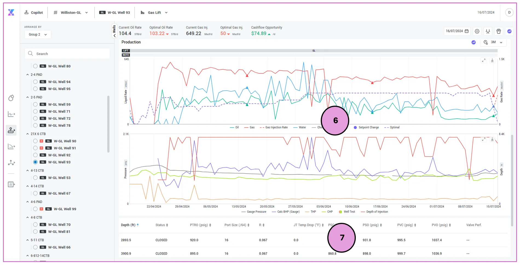This screenshot has width=520, height=265.
Task: Click the app logo in the corner
Action: click(x=11, y=12)
